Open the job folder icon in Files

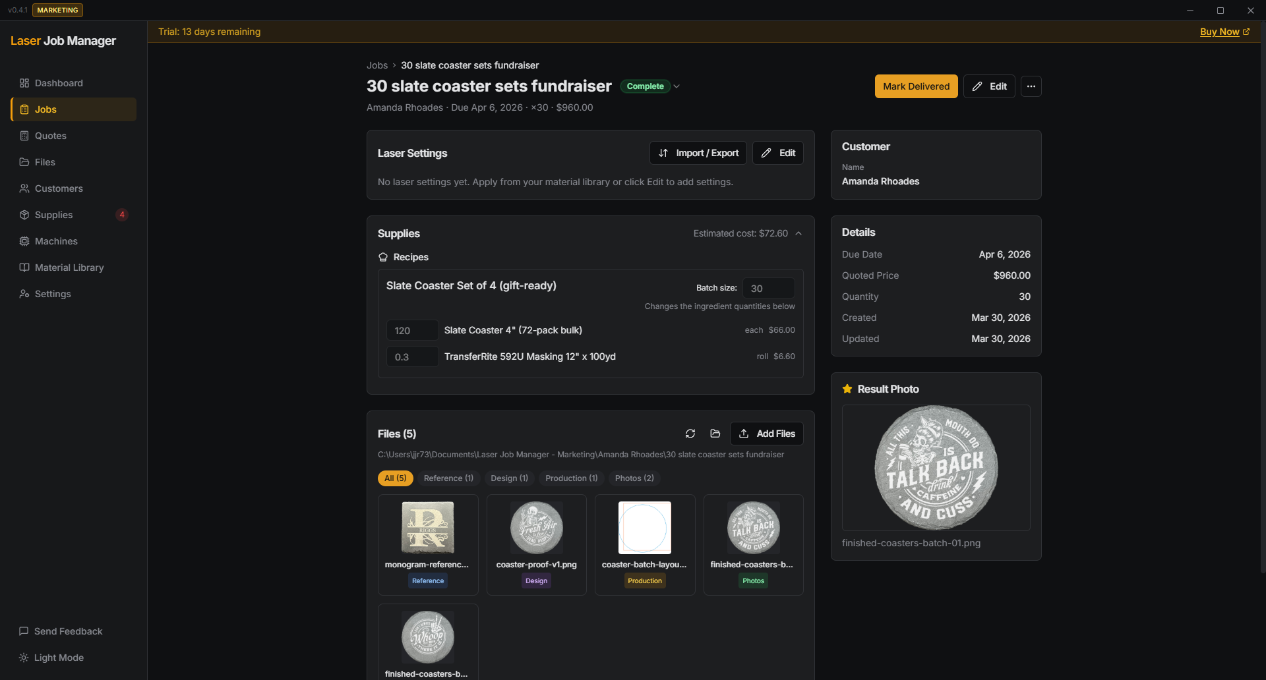coord(715,434)
